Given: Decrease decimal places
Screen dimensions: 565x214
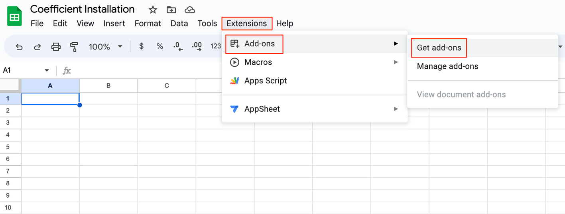Looking at the screenshot, I should click(x=178, y=47).
